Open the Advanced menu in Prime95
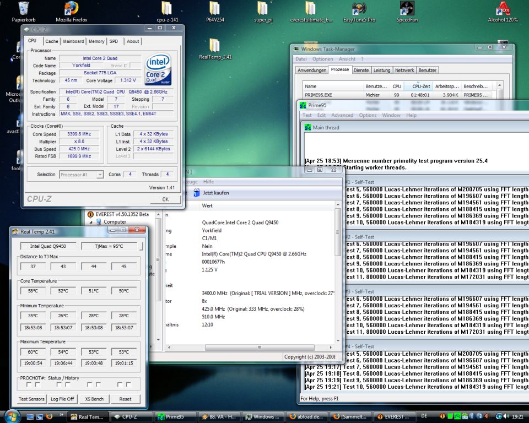Image resolution: width=529 pixels, height=423 pixels. click(342, 115)
